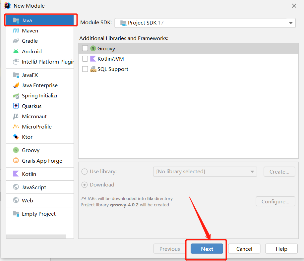
Task: Click the Previous button
Action: 170,249
